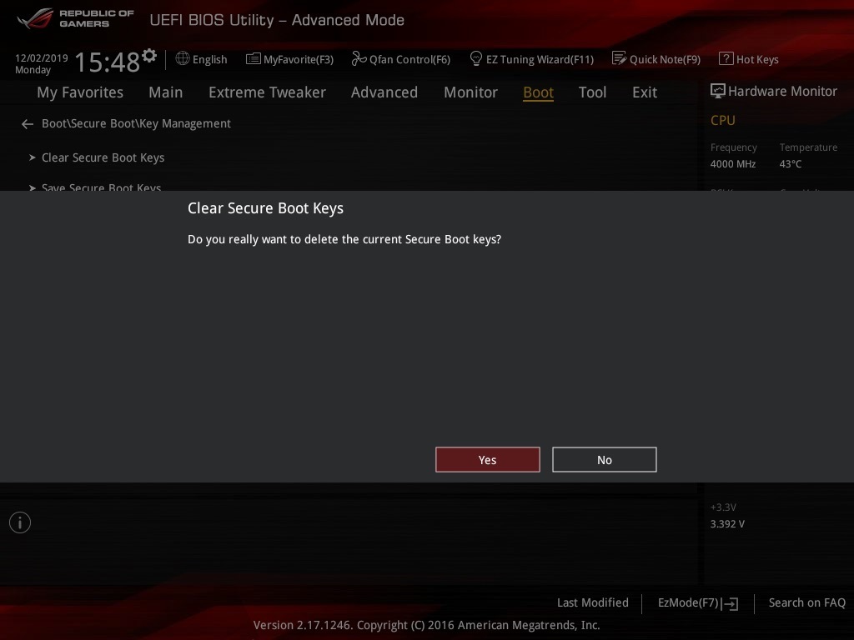Click EzMode(F7) label
Screen dimensions: 854x640
coord(688,602)
